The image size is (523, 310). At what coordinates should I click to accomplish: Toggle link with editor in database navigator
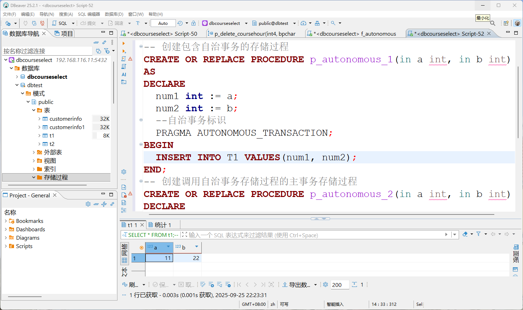(104, 42)
